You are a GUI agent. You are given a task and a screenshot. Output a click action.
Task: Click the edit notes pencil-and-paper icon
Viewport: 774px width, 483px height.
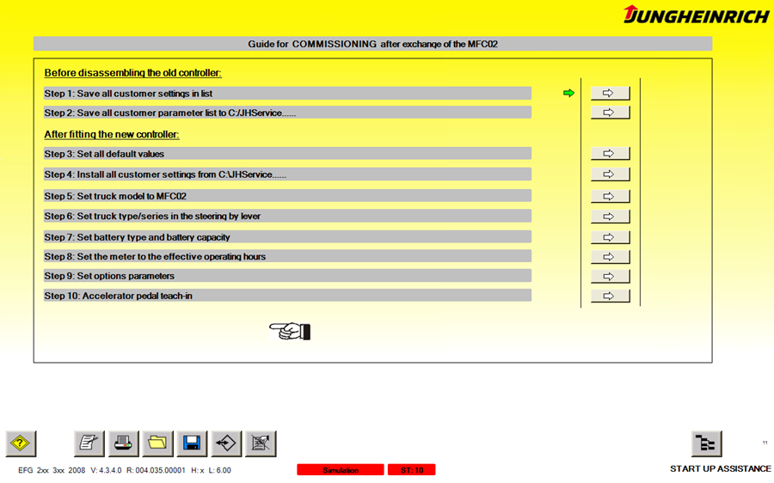89,443
